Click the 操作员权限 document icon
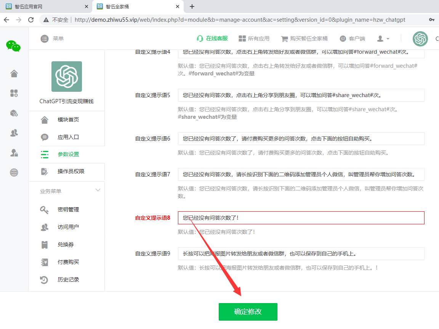Image resolution: width=439 pixels, height=329 pixels. [x=44, y=171]
